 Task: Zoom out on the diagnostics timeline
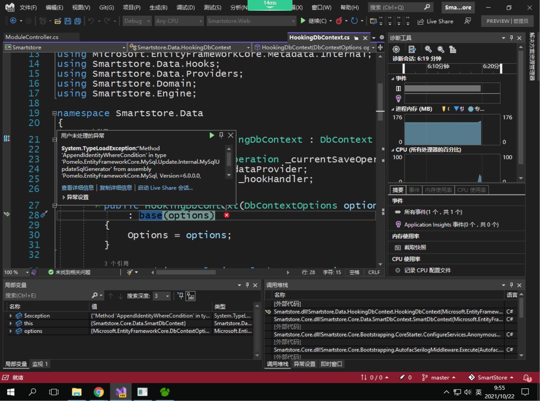click(x=441, y=49)
